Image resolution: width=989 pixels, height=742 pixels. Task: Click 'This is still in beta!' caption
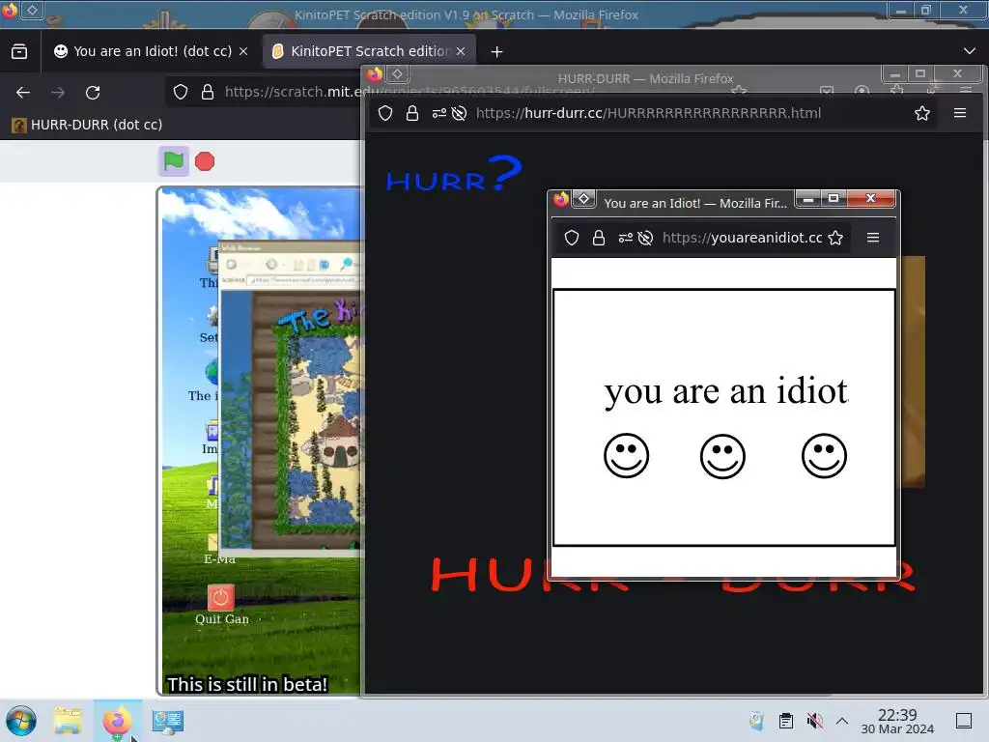[x=247, y=685]
